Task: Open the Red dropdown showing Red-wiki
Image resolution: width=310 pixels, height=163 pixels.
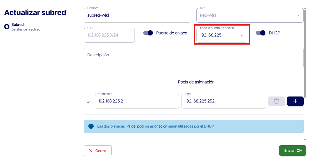Action: (298, 15)
